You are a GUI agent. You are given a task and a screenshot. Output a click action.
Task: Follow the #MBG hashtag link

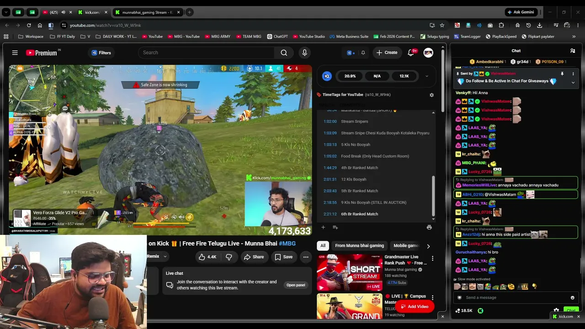[x=287, y=244]
